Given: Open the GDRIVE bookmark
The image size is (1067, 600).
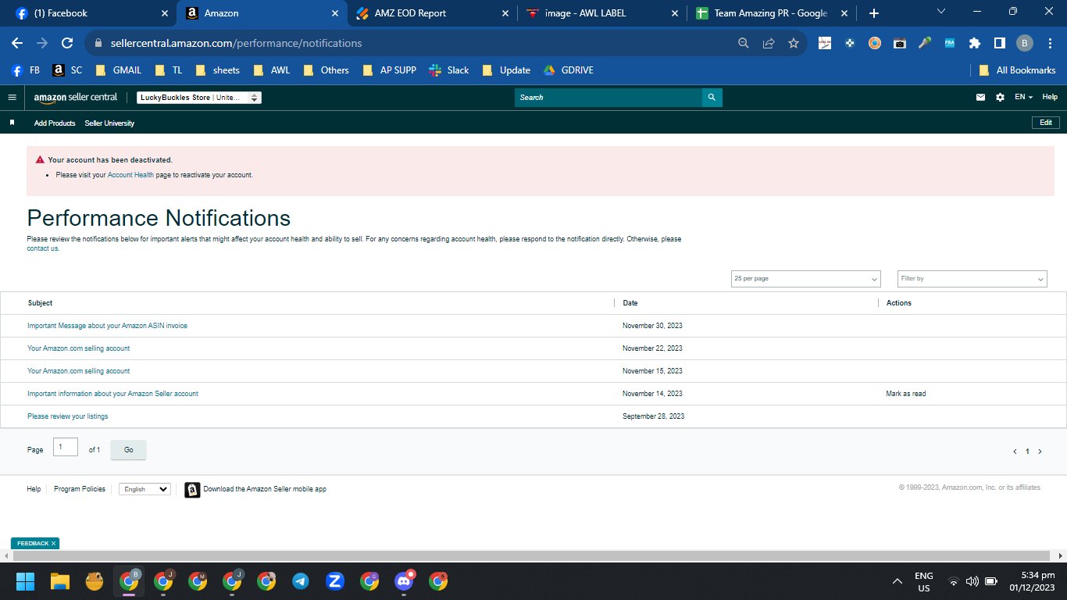Looking at the screenshot, I should (x=569, y=70).
